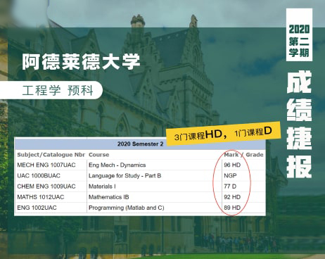Click the 96 HD grade
Viewport: 325px width, 259px height.
[x=232, y=165]
